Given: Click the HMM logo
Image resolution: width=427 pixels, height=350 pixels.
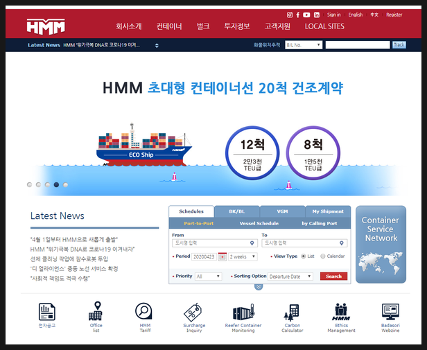Looking at the screenshot, I should pyautogui.click(x=46, y=27).
